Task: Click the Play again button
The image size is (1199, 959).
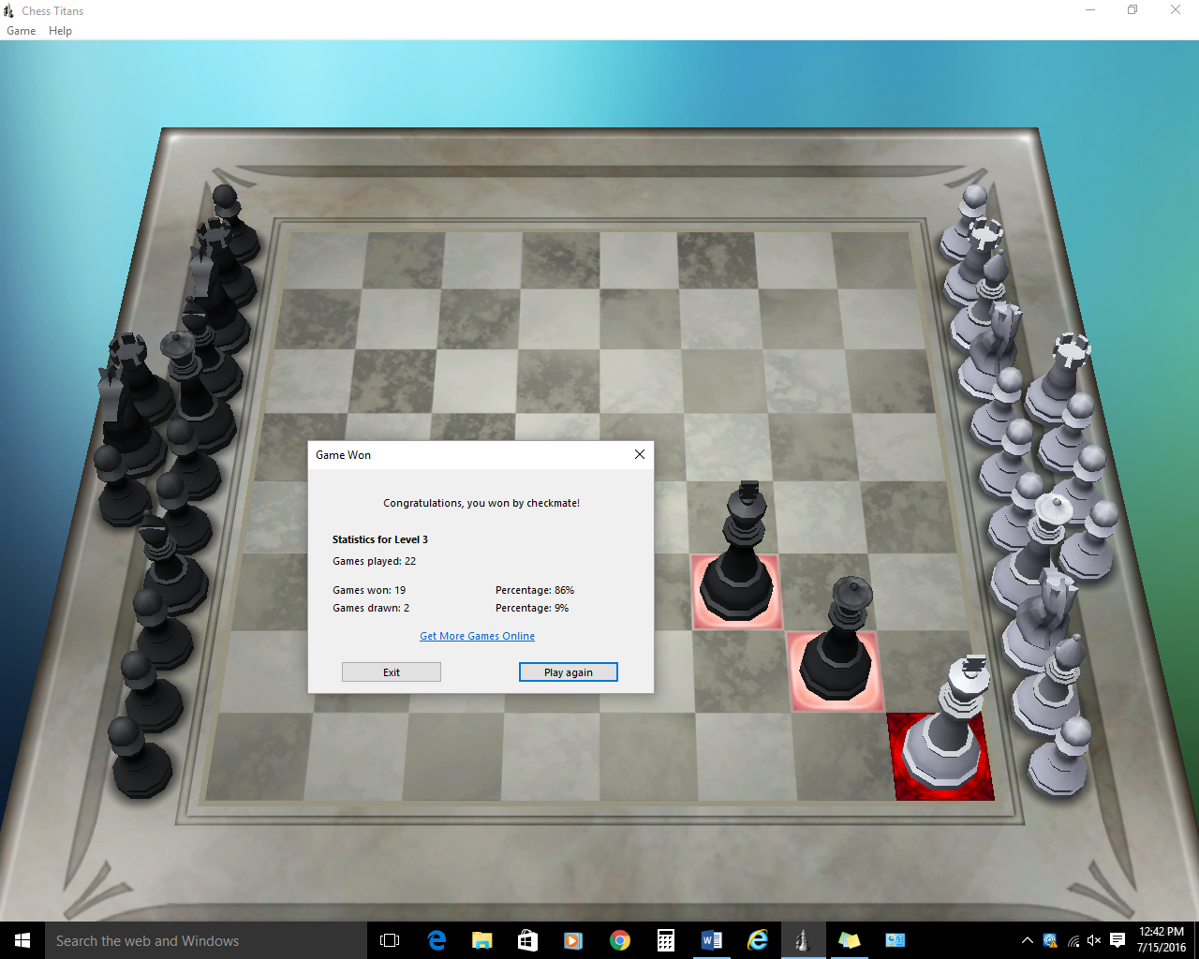Action: coord(569,672)
